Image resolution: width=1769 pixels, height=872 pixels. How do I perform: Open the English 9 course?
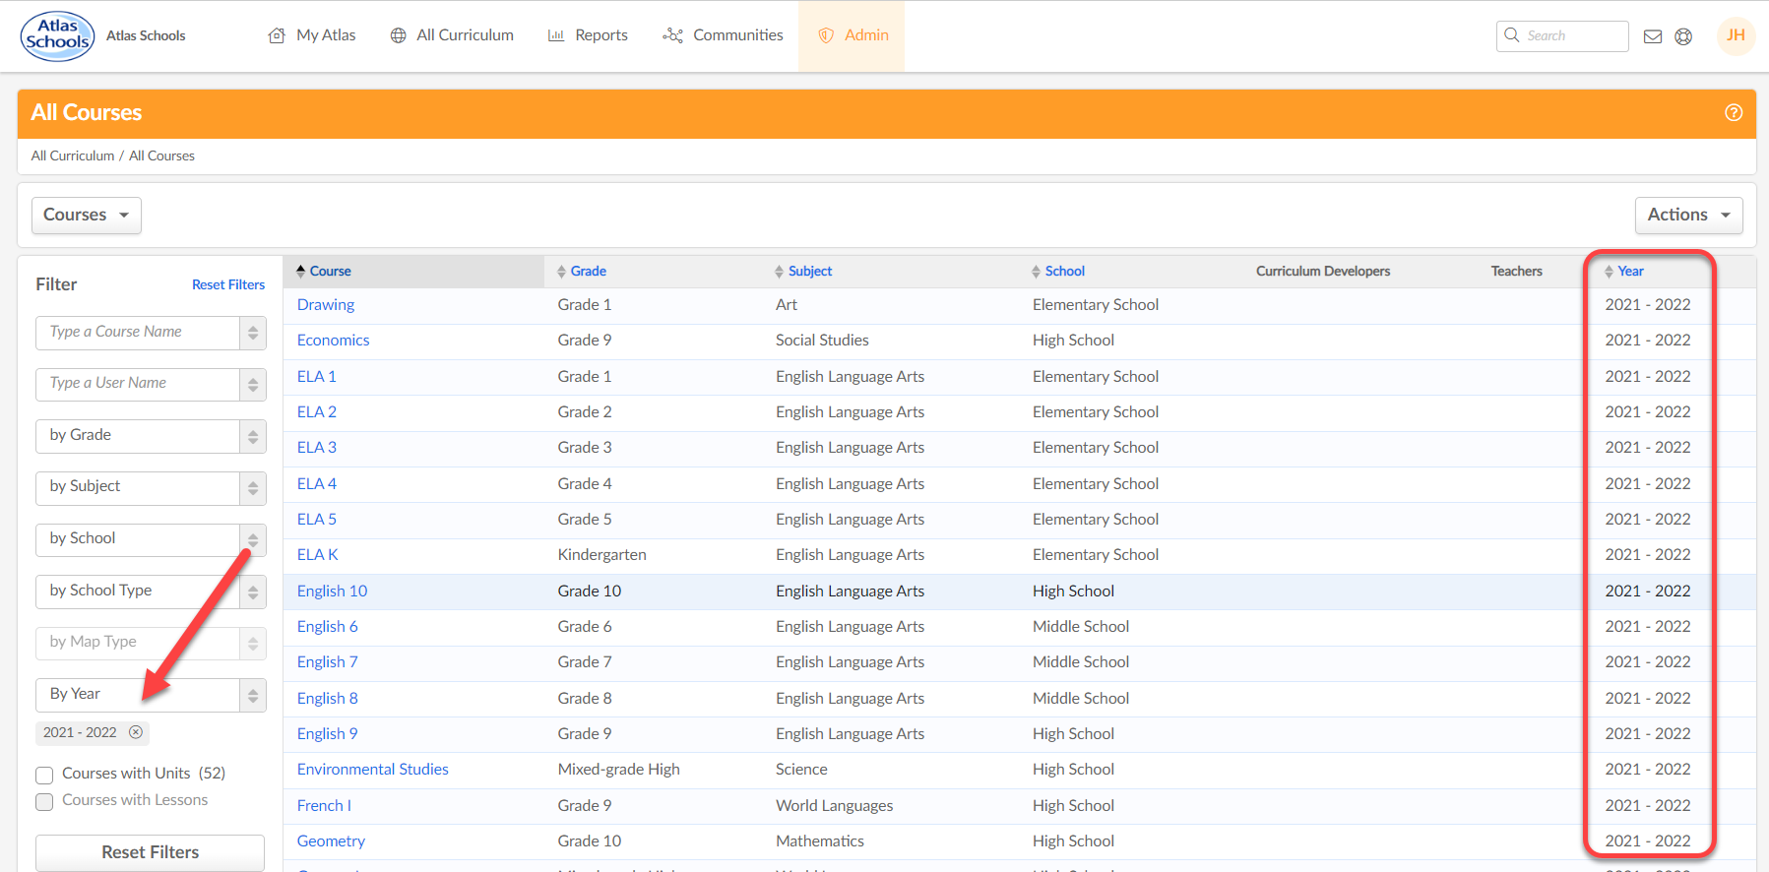point(328,734)
